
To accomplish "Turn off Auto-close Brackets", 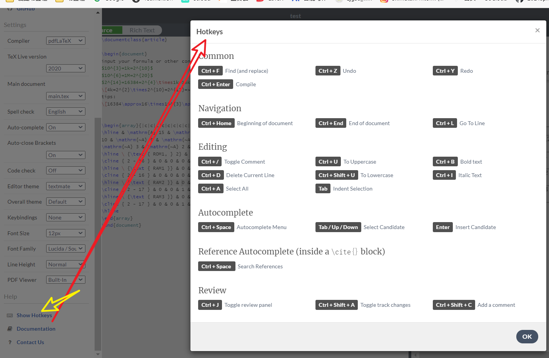I will point(65,155).
